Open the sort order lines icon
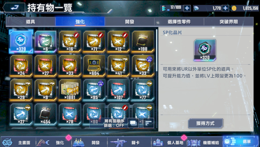Image resolution: width=260 pixels, height=147 pixels. (x=148, y=123)
